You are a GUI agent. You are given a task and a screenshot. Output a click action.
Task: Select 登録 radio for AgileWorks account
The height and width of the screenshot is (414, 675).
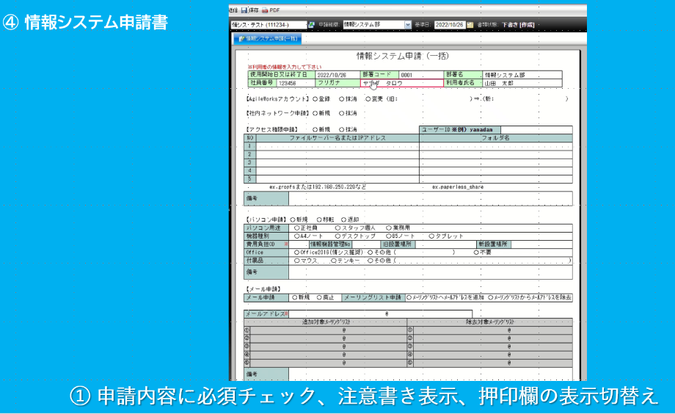tap(315, 99)
